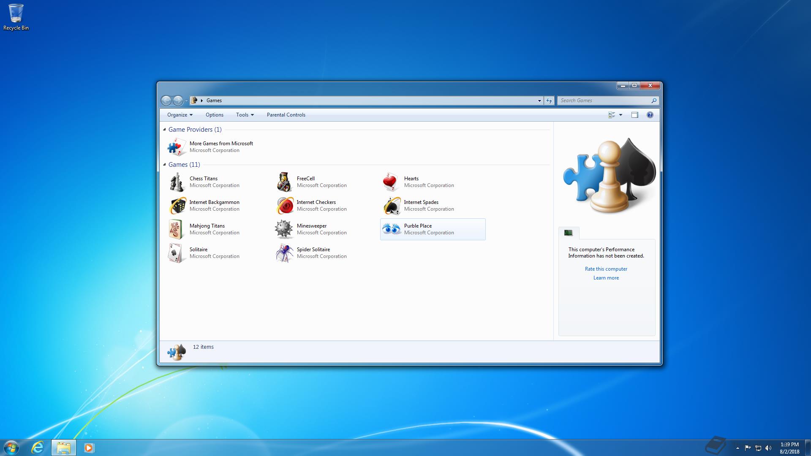Select the Solitaire card icon
This screenshot has height=456, width=811.
pos(176,253)
